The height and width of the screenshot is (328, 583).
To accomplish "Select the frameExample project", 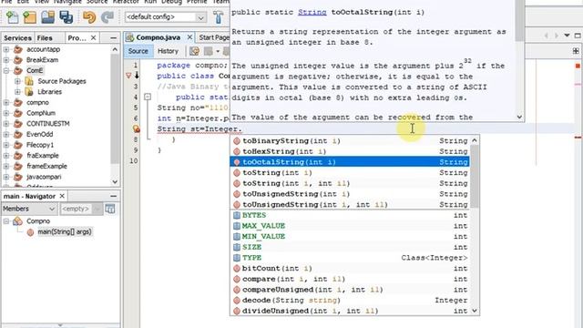I will pyautogui.click(x=46, y=166).
